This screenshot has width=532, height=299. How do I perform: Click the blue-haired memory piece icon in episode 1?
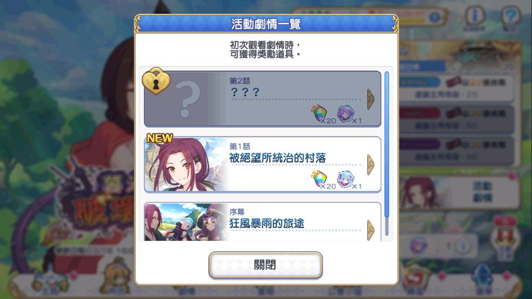pyautogui.click(x=345, y=179)
